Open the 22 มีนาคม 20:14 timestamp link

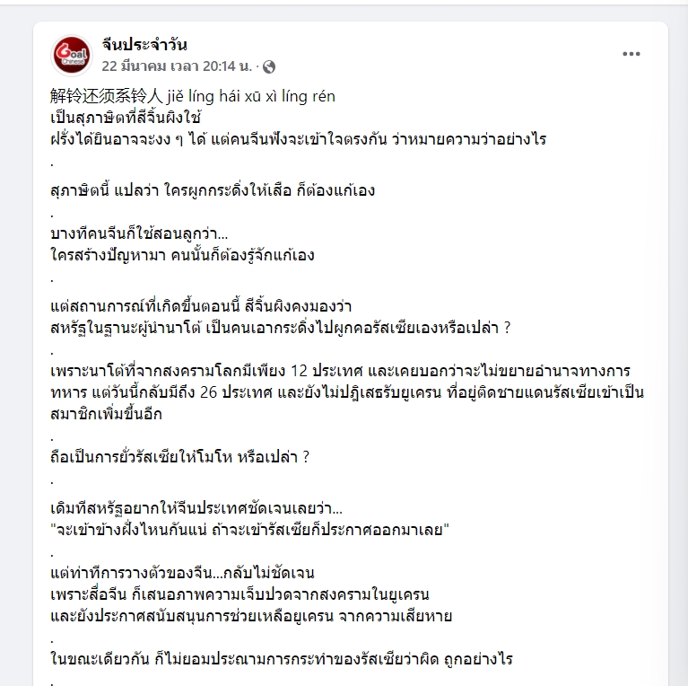click(x=177, y=66)
